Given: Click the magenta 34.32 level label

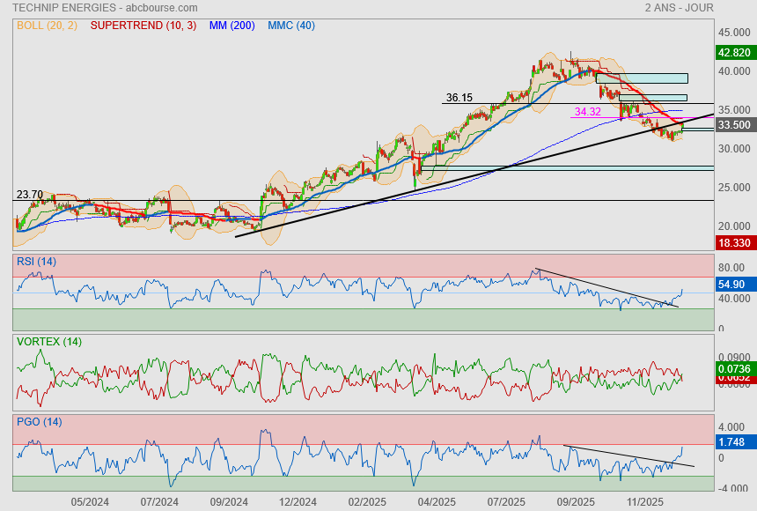Looking at the screenshot, I should coord(587,112).
